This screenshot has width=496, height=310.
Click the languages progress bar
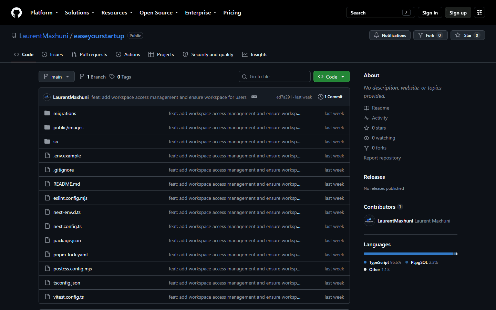[x=411, y=254]
